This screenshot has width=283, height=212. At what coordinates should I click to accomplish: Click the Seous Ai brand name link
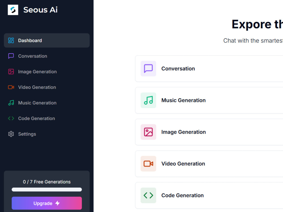[x=40, y=10]
